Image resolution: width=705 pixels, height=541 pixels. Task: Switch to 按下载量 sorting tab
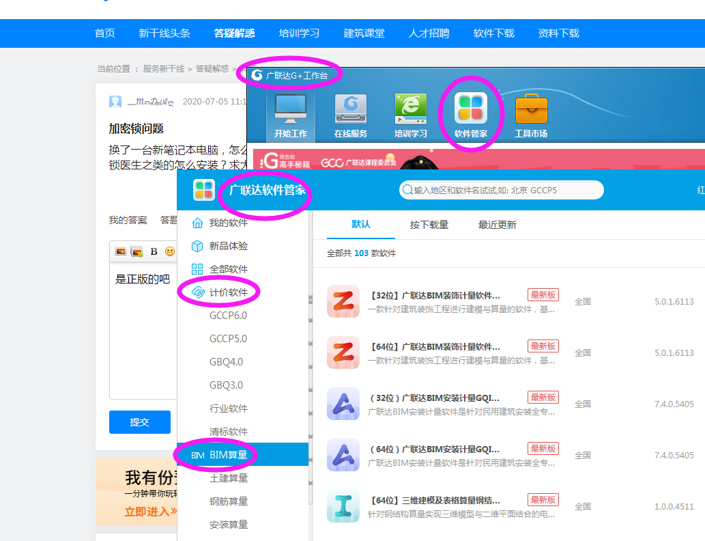(429, 225)
